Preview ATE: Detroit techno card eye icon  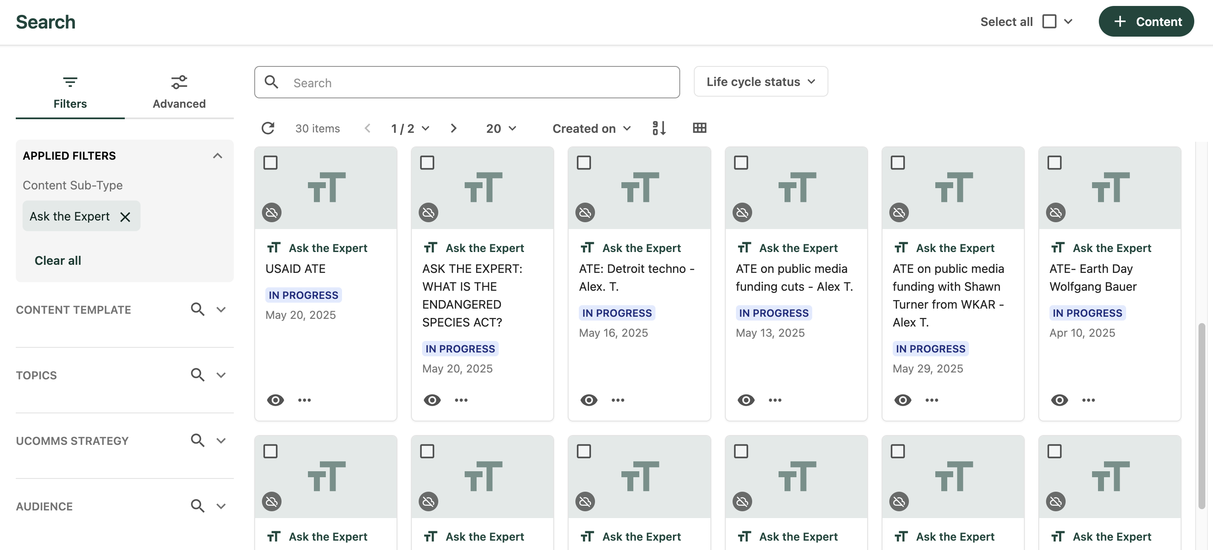589,400
